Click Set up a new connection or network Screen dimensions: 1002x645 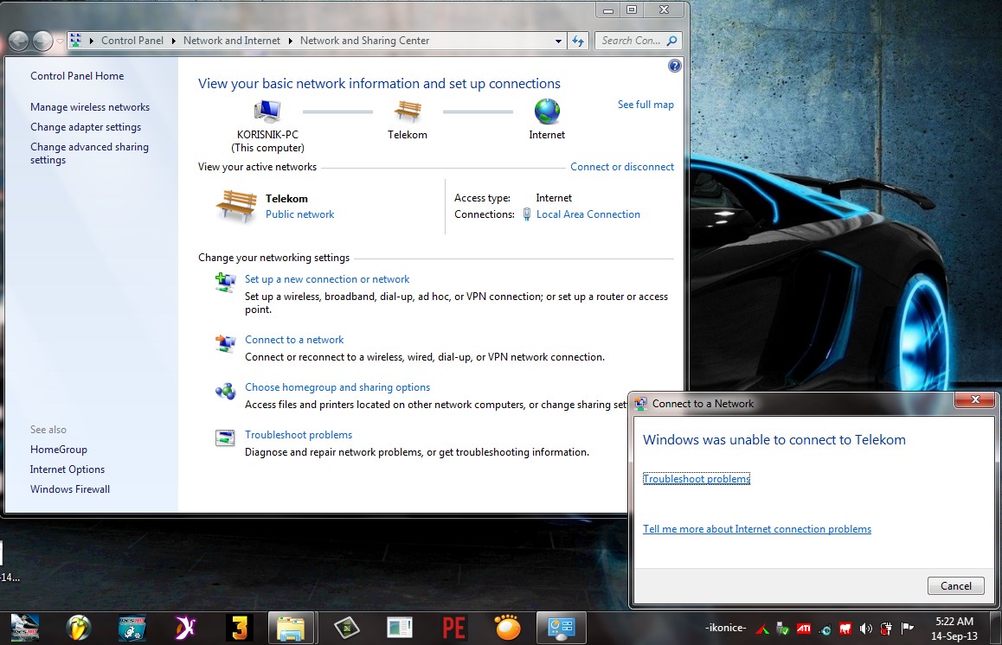[327, 279]
